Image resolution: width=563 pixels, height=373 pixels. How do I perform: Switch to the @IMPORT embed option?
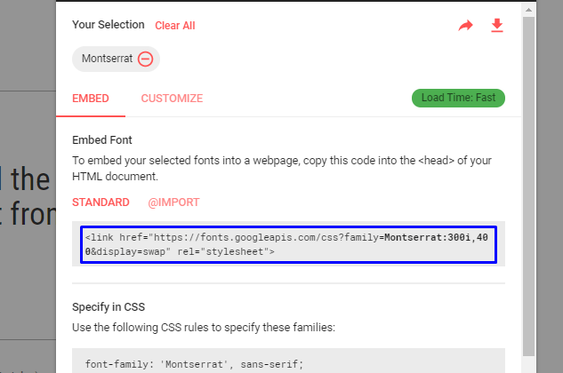173,202
